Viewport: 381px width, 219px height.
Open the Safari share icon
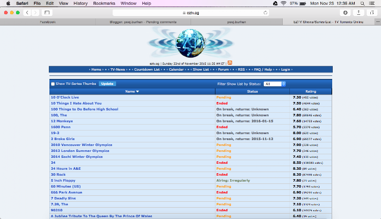358,12
